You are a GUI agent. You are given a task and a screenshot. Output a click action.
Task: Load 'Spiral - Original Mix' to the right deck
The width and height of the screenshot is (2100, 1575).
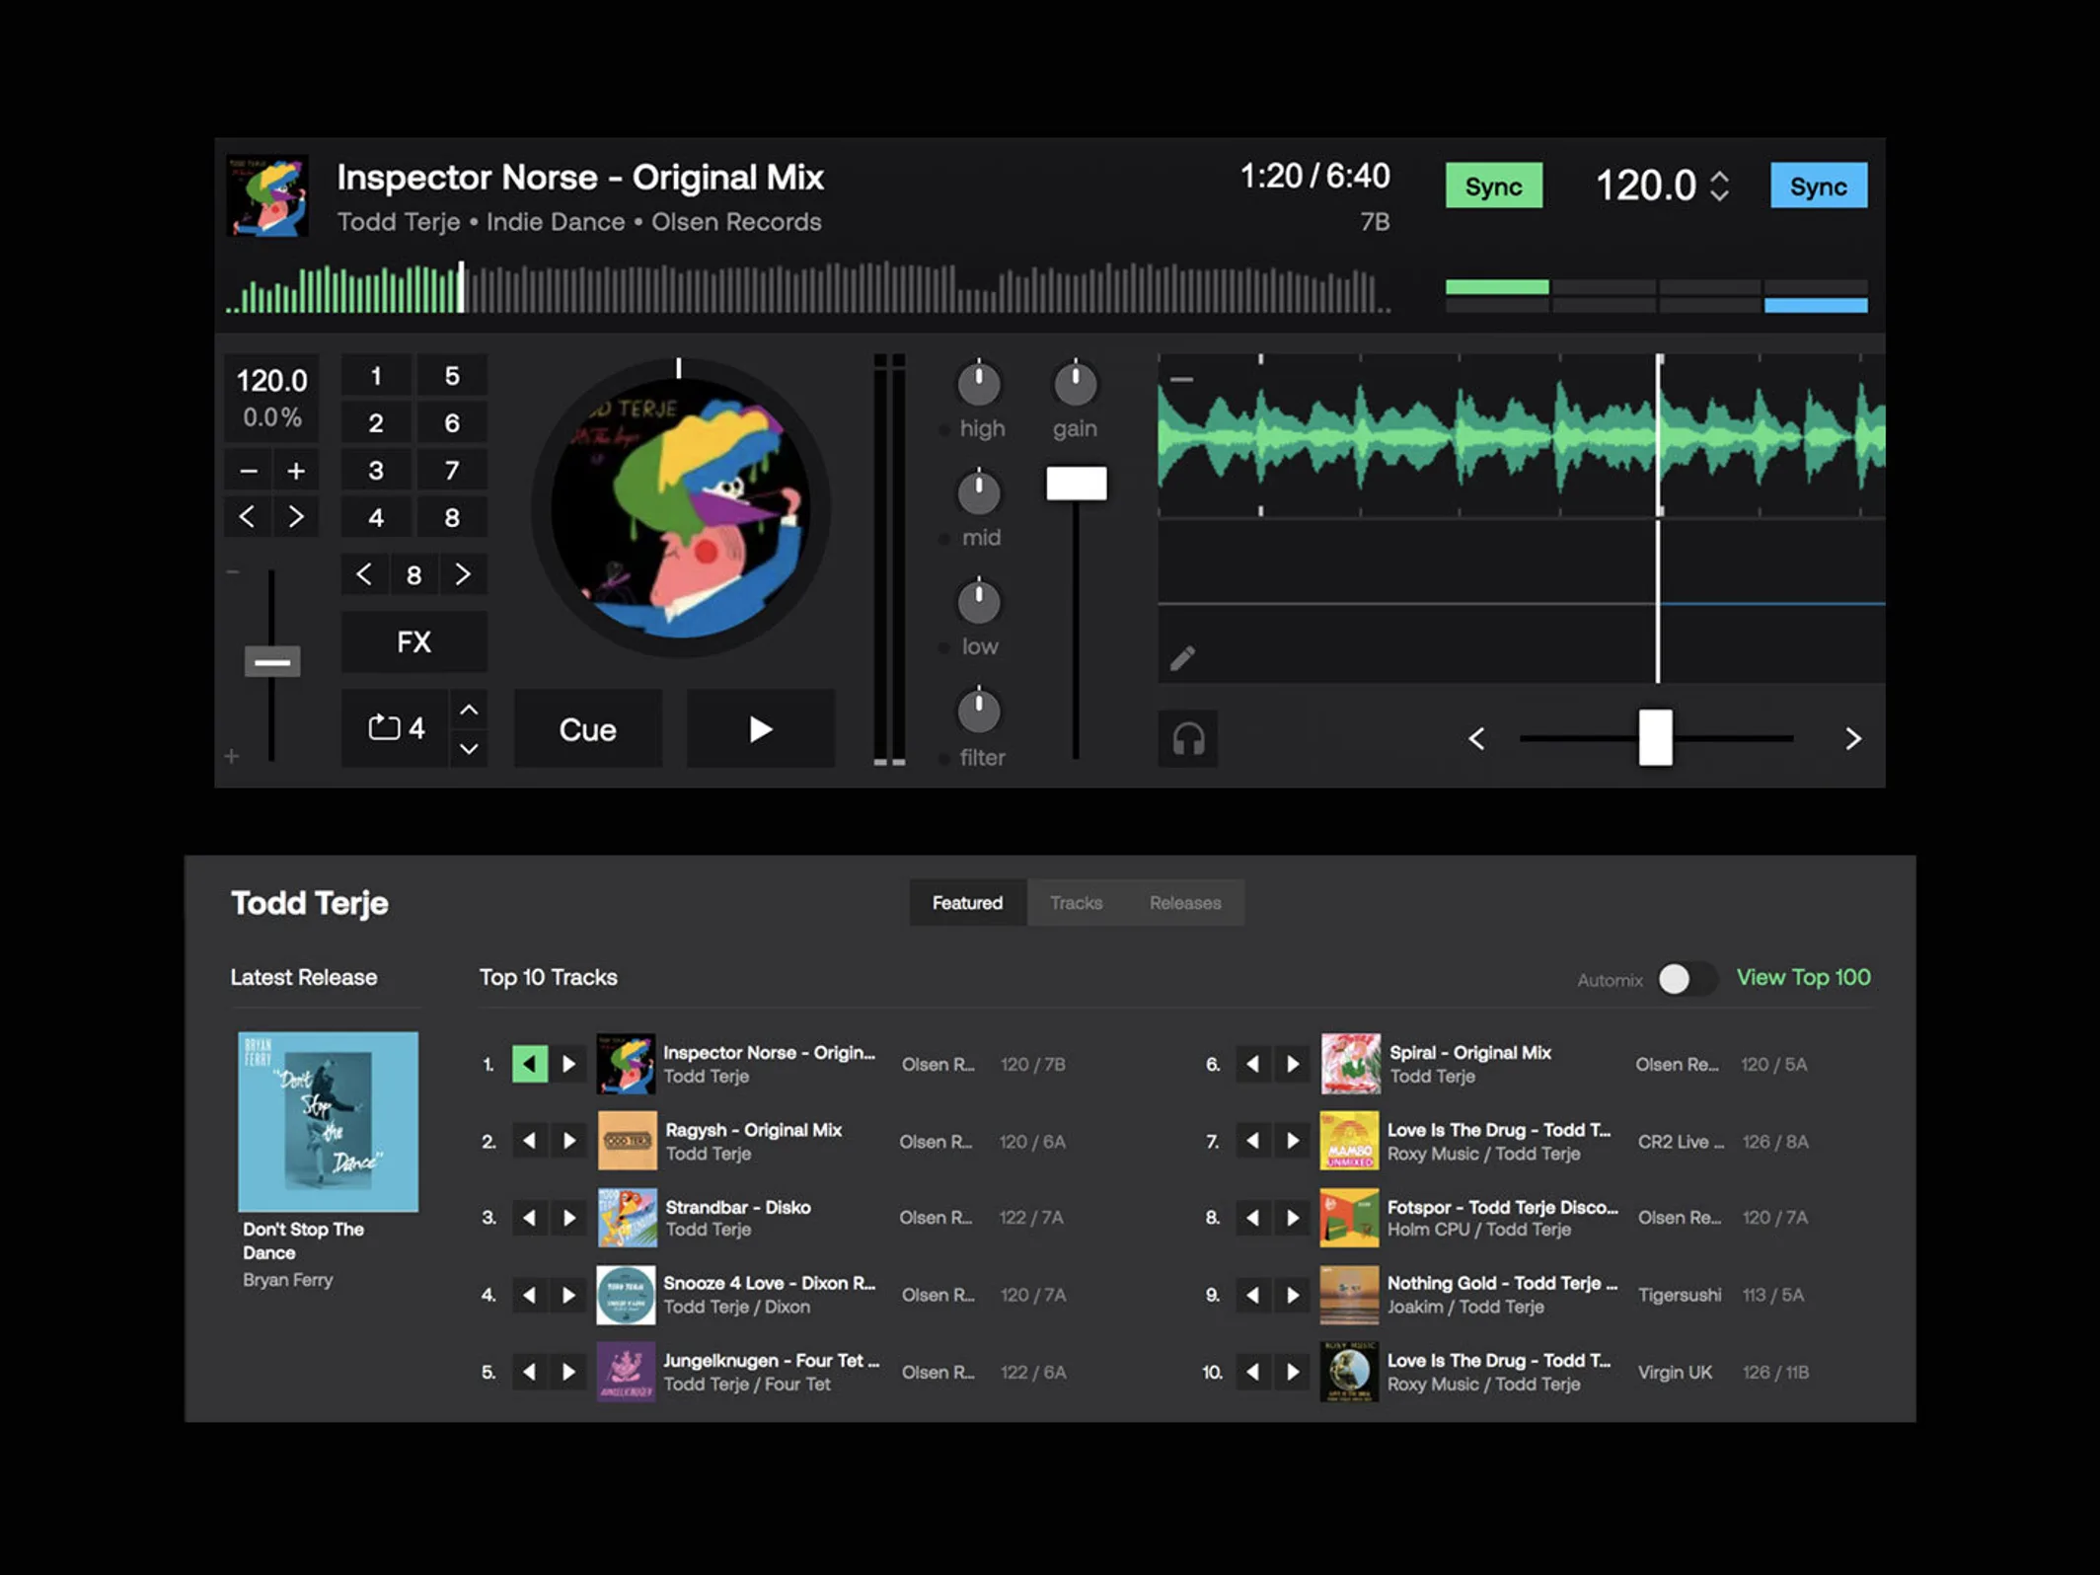1294,1065
